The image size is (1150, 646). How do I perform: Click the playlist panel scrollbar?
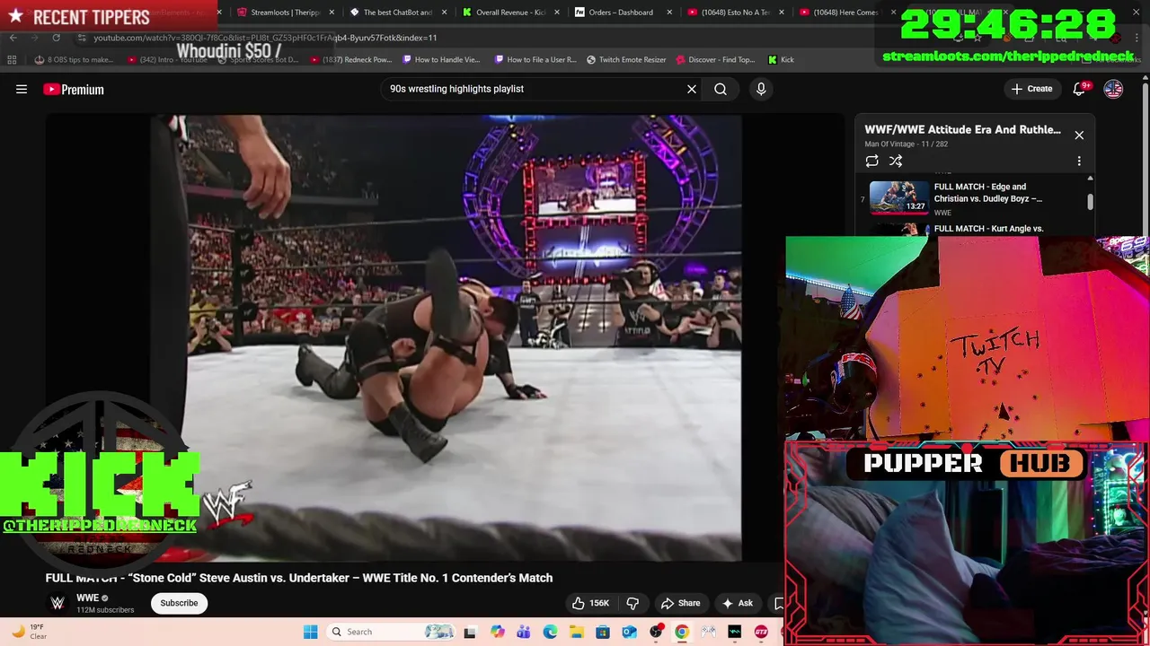click(1090, 202)
